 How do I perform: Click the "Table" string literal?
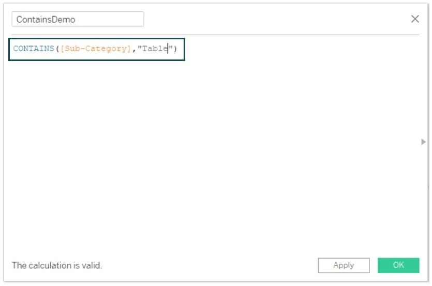155,49
